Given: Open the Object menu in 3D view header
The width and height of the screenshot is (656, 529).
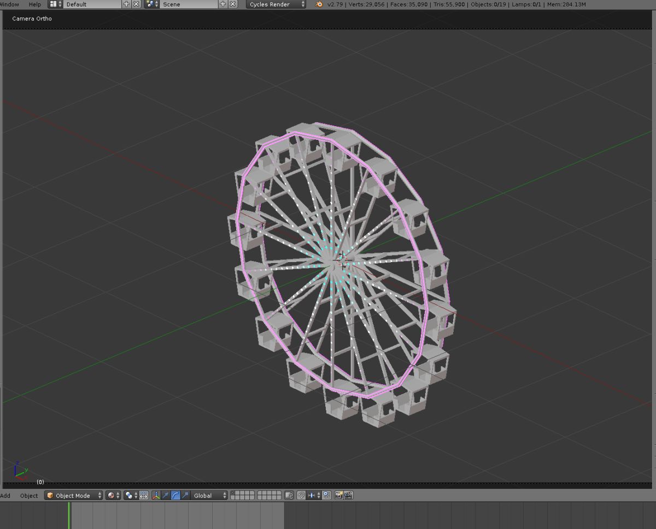Looking at the screenshot, I should click(29, 496).
